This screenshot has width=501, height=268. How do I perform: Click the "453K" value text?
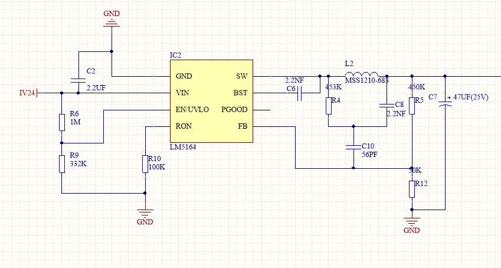[x=333, y=87]
